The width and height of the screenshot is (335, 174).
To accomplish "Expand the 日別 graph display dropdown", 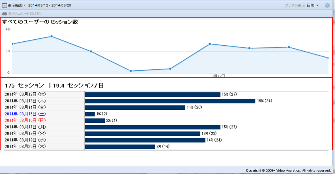I will (x=313, y=5).
